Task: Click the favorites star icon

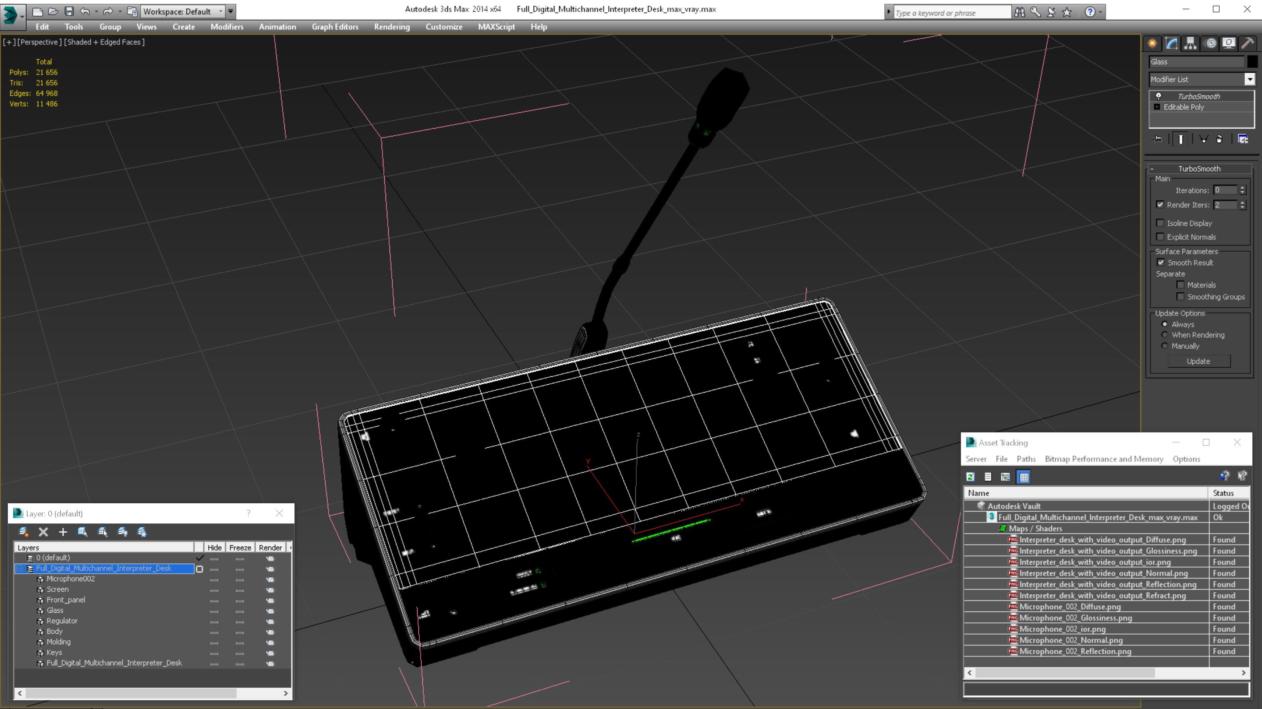Action: click(x=1067, y=12)
